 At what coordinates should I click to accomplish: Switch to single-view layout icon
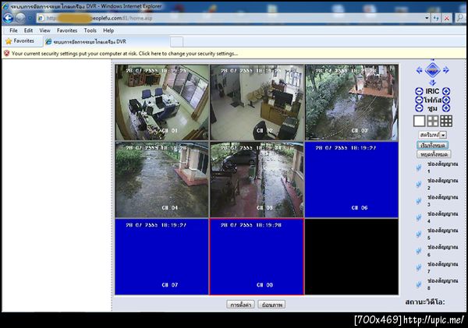point(420,121)
